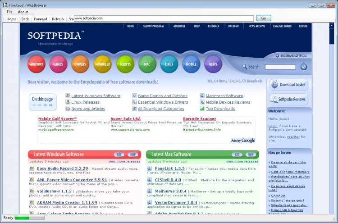Click the green SCRIPTS category ball
The width and height of the screenshot is (338, 223).
click(125, 64)
